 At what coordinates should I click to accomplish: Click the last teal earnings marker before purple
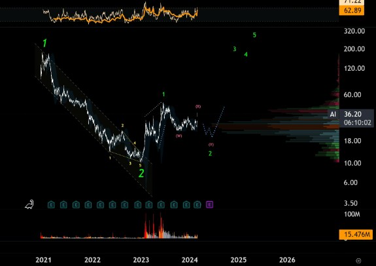tap(197, 204)
